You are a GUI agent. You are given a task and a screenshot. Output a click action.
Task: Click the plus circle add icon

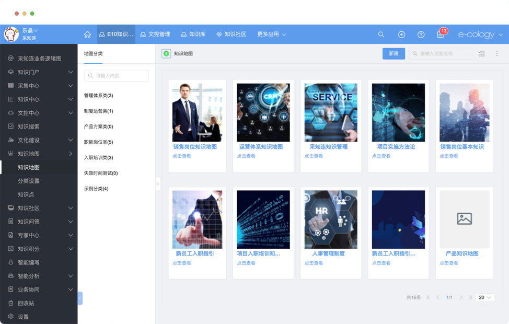click(401, 34)
